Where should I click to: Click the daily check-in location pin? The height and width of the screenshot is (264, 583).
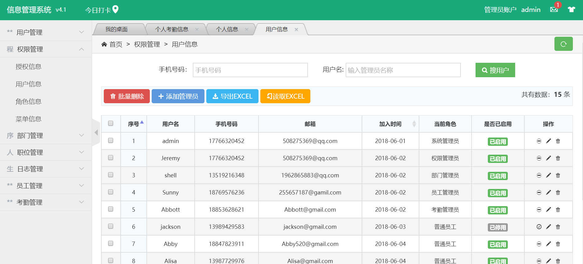coord(115,9)
